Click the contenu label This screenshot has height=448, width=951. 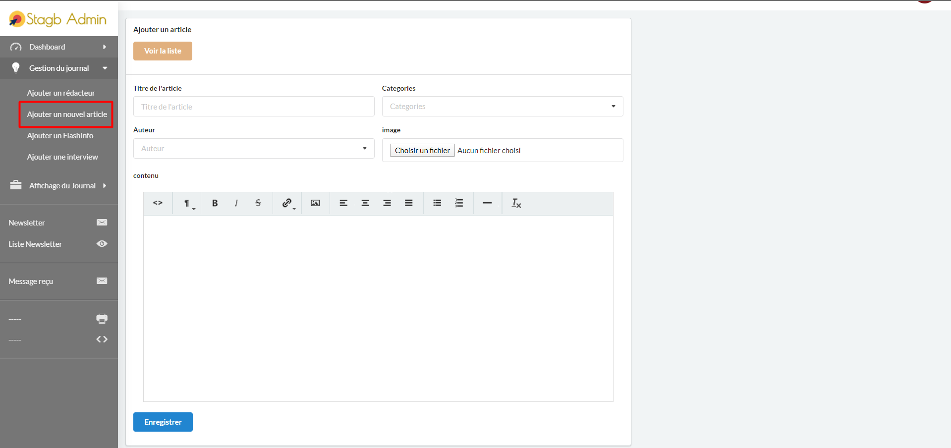pos(146,175)
